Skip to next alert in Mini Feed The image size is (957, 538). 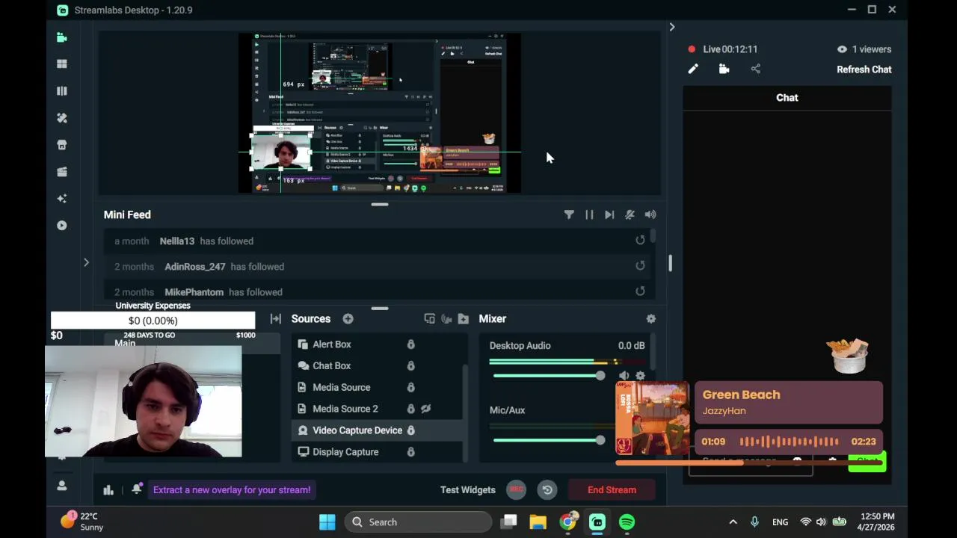click(609, 214)
